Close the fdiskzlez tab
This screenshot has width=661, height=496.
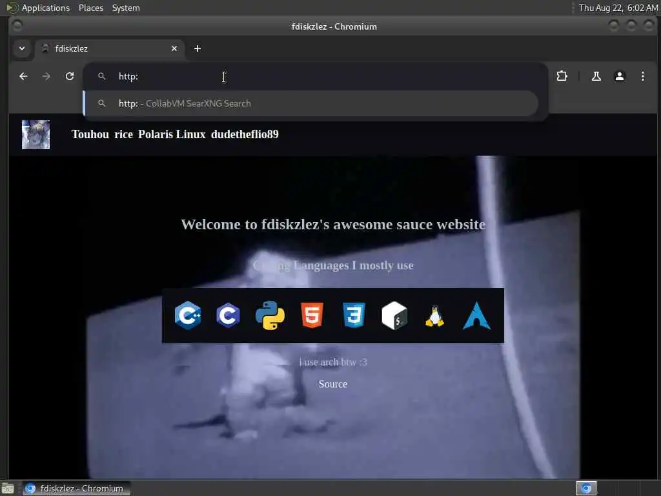pos(174,48)
